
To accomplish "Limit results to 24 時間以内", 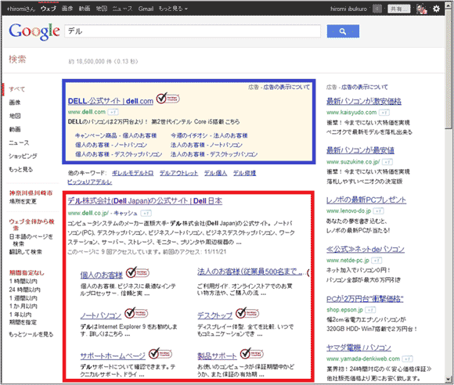I will click(x=24, y=290).
